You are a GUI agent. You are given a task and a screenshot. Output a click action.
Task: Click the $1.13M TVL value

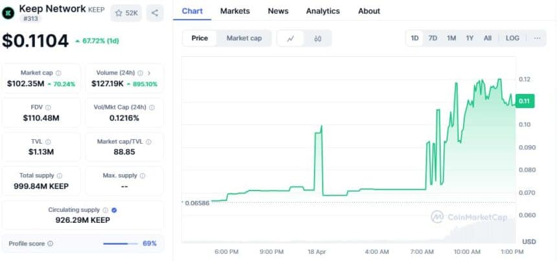(x=41, y=152)
